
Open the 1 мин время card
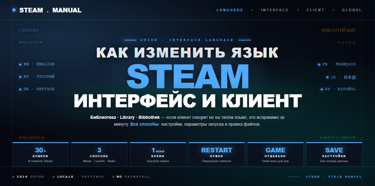158,154
